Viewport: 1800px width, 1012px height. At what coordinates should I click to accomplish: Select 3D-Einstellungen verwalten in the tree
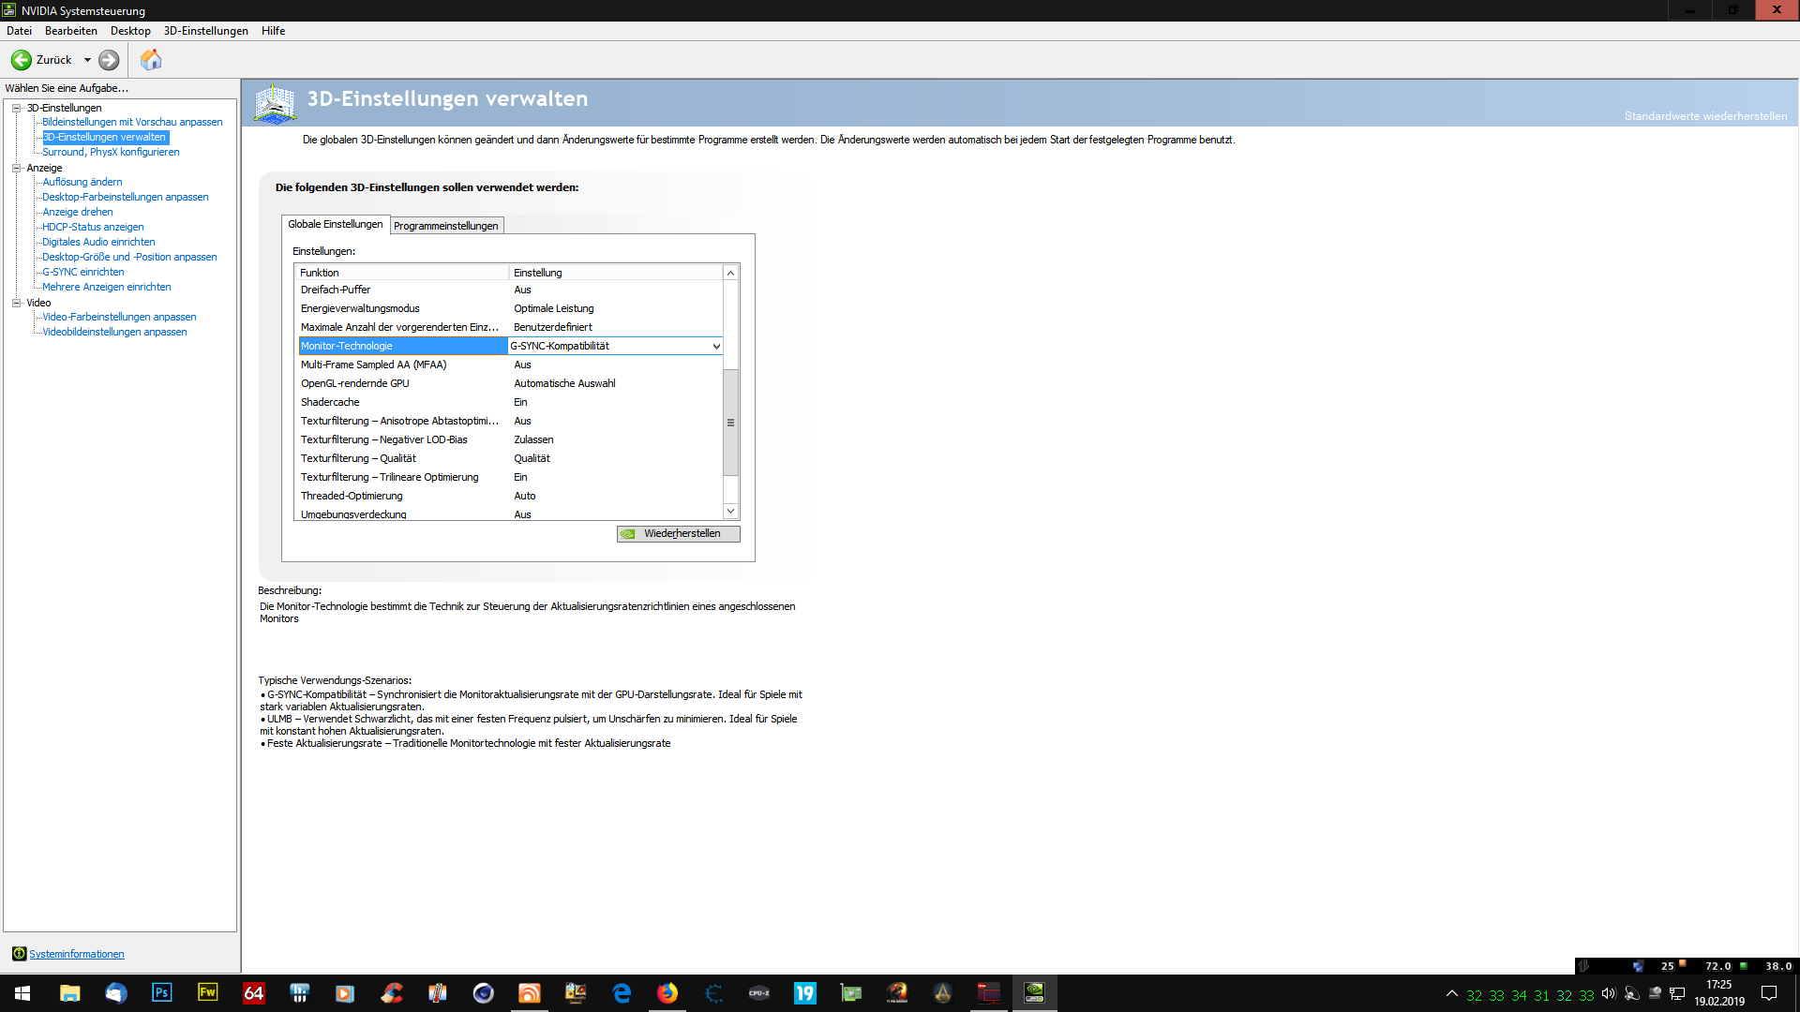pyautogui.click(x=104, y=137)
